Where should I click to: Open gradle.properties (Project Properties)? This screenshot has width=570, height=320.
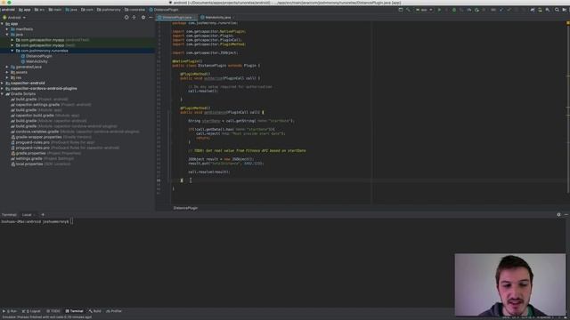click(x=45, y=153)
